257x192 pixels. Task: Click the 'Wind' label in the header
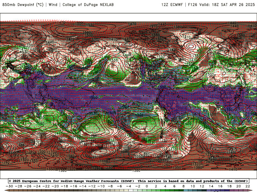click(53, 4)
